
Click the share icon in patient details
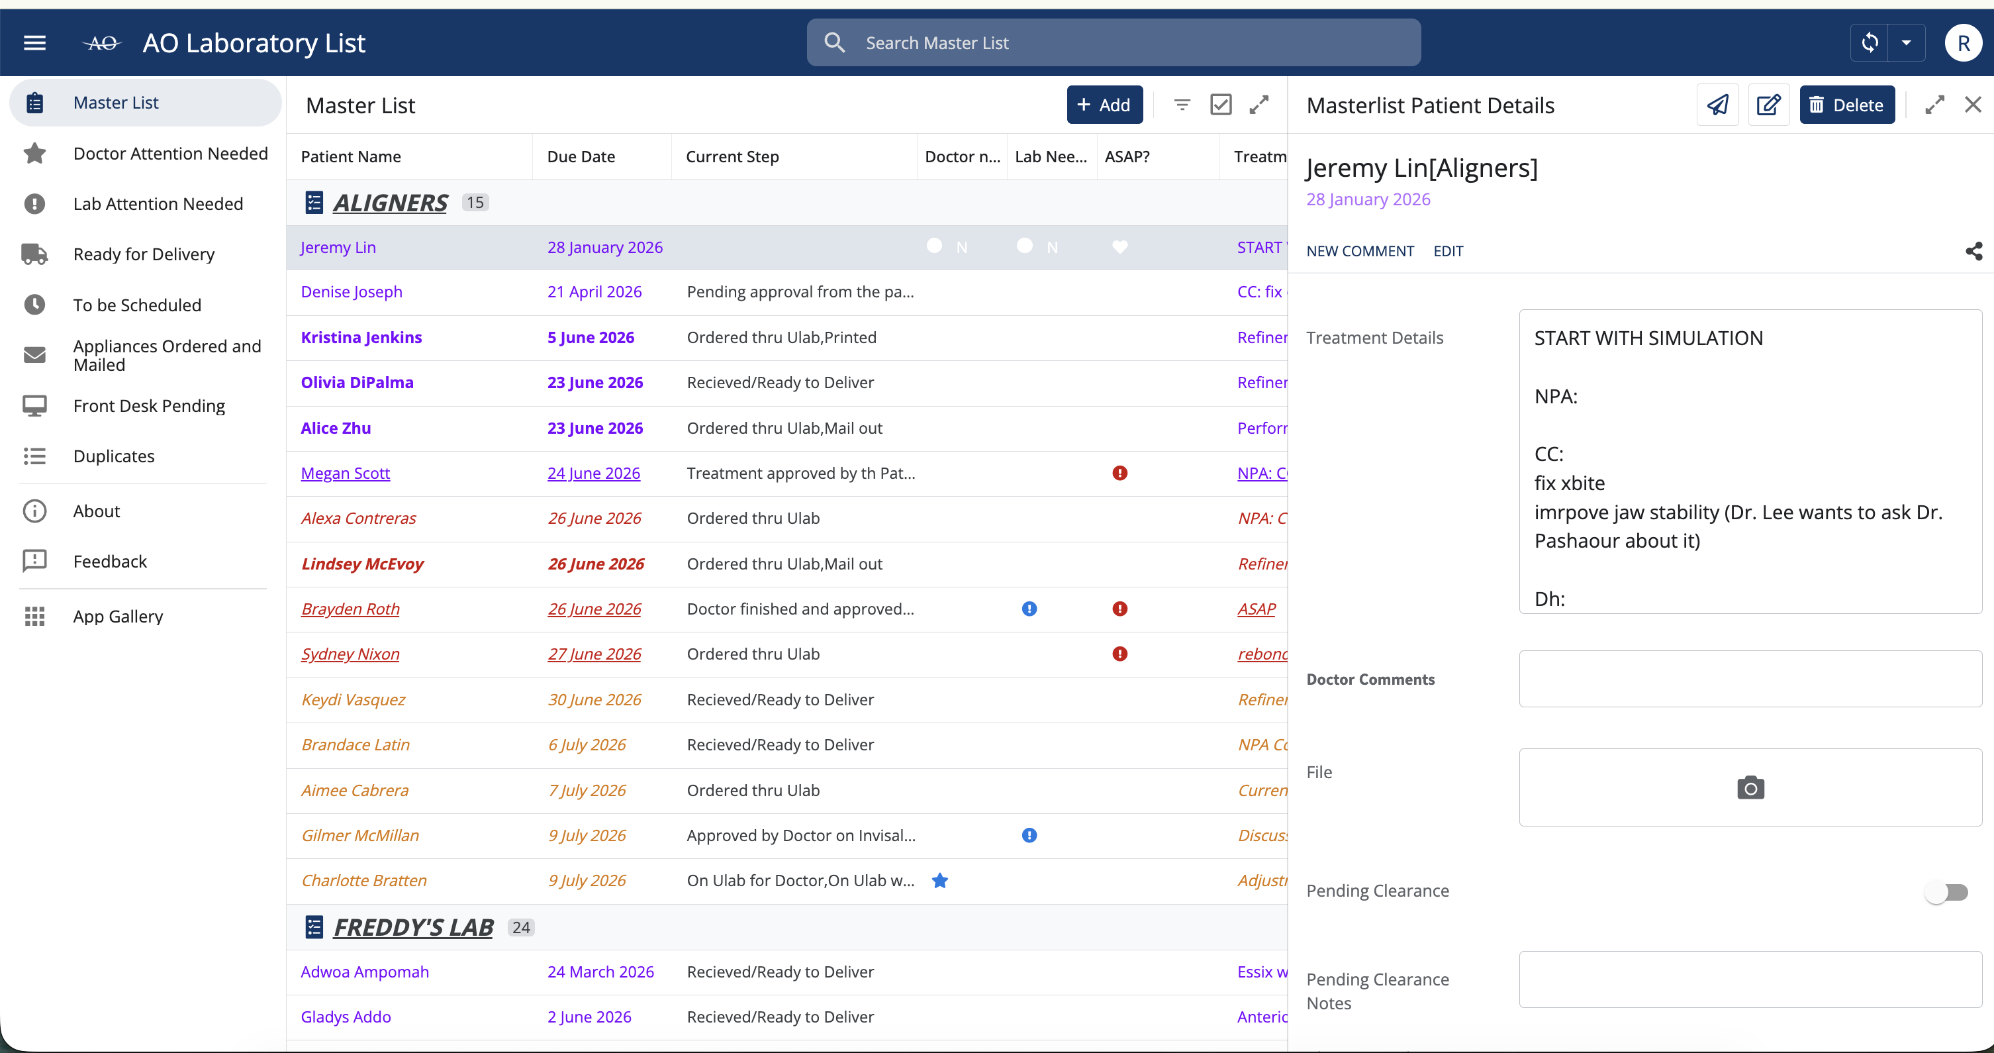[1974, 251]
